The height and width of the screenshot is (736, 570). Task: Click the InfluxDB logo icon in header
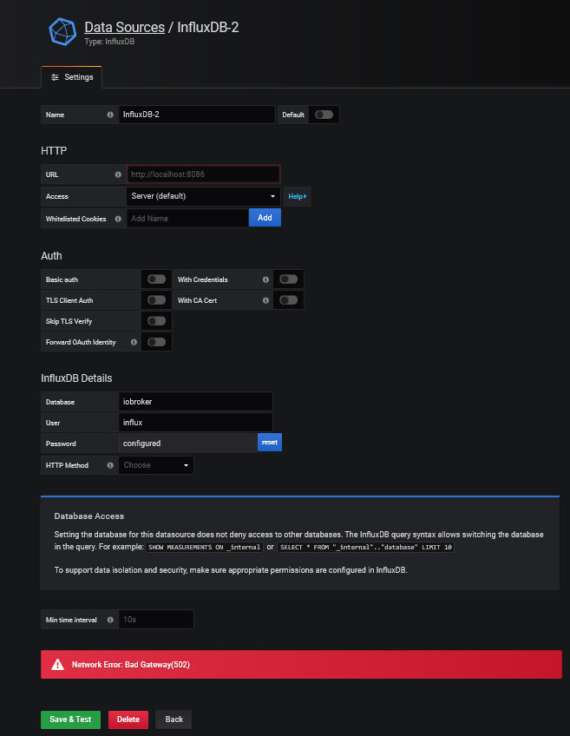[62, 31]
